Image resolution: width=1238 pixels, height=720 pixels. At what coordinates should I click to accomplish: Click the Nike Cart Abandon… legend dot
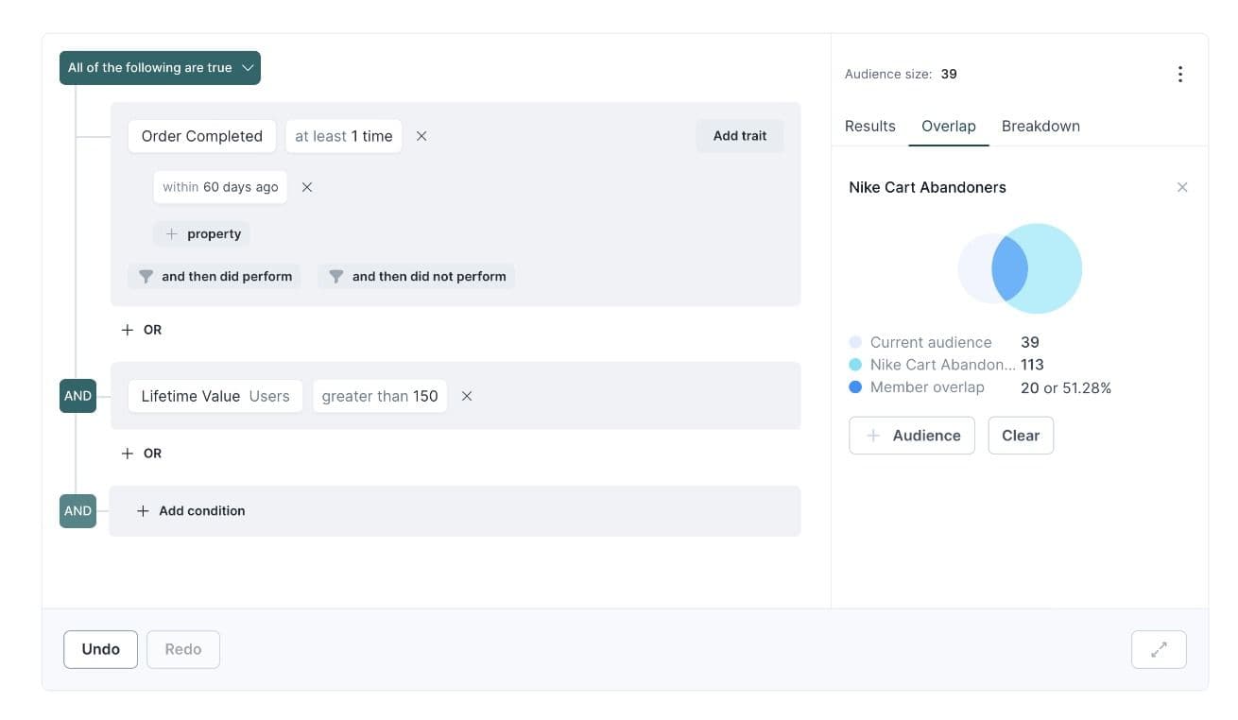[855, 365]
